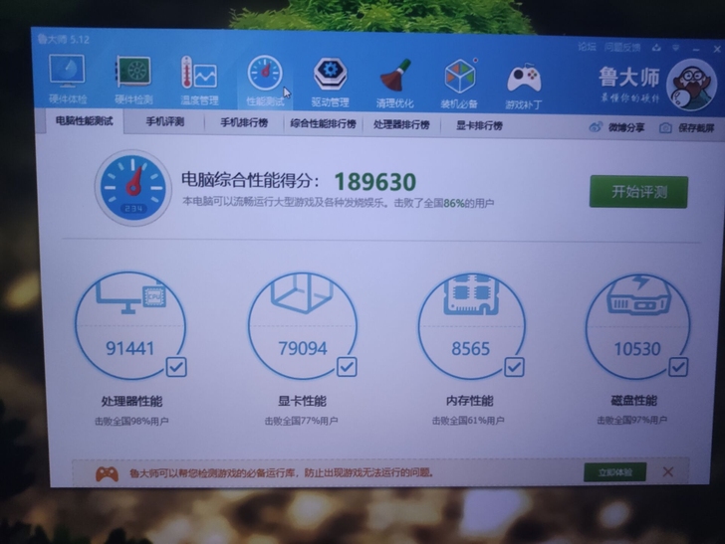The width and height of the screenshot is (725, 544).
Task: Minimize the 鲁大师 window
Action: tap(696, 49)
